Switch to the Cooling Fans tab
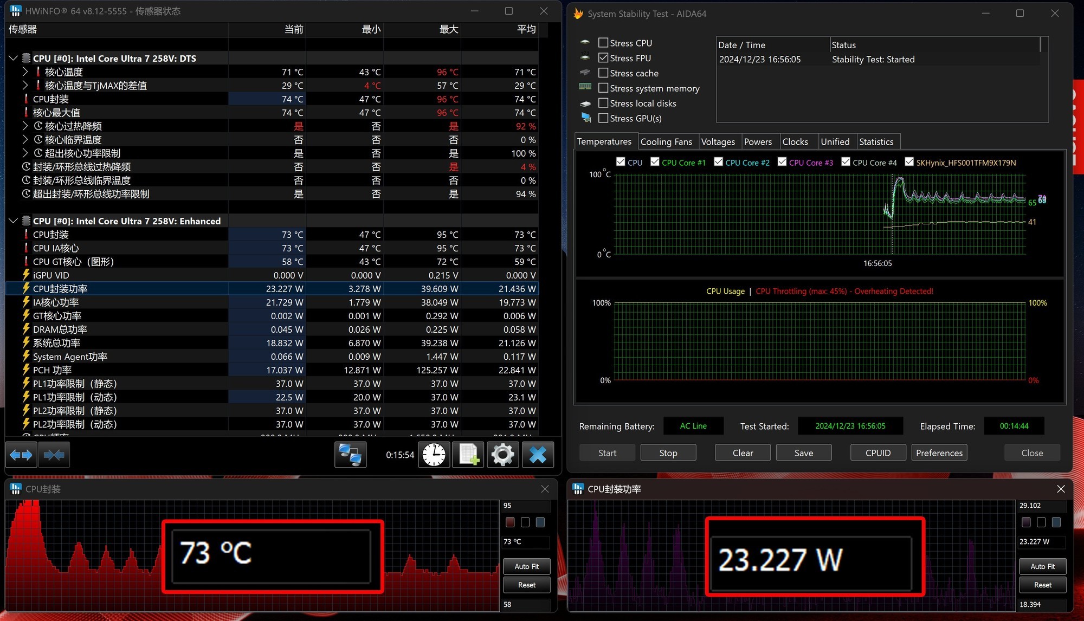The image size is (1084, 621). coord(666,141)
